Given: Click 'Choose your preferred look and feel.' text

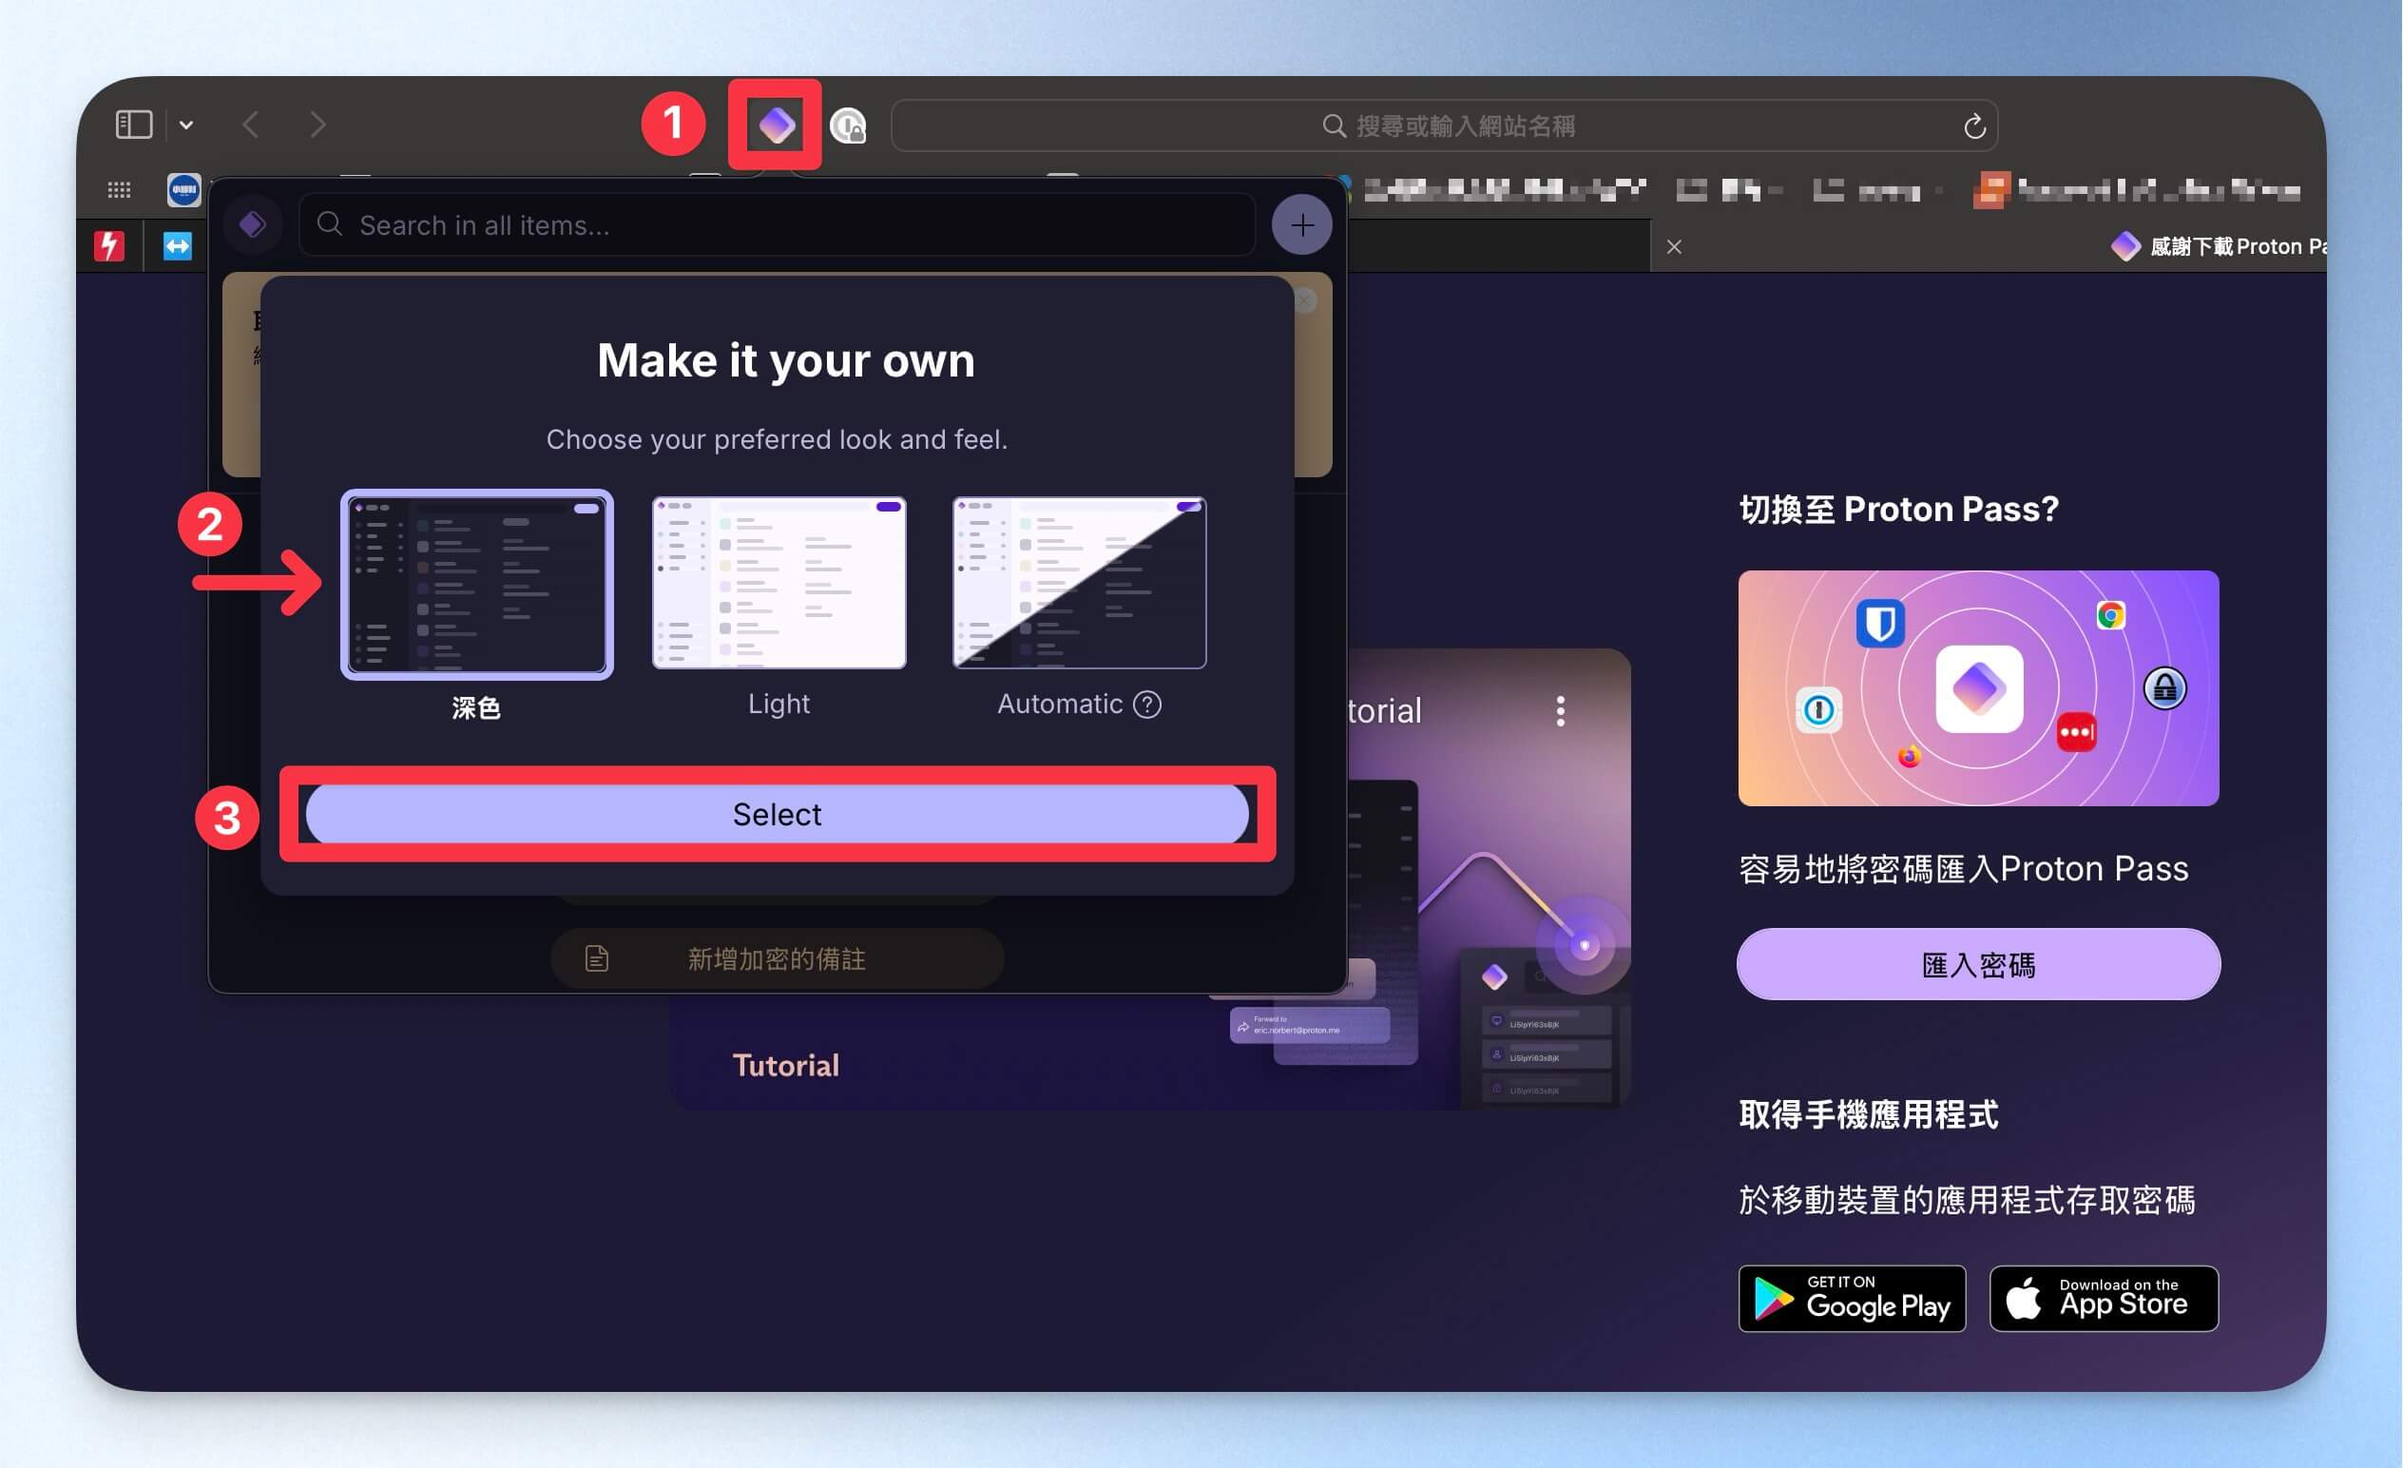Looking at the screenshot, I should (x=778, y=440).
